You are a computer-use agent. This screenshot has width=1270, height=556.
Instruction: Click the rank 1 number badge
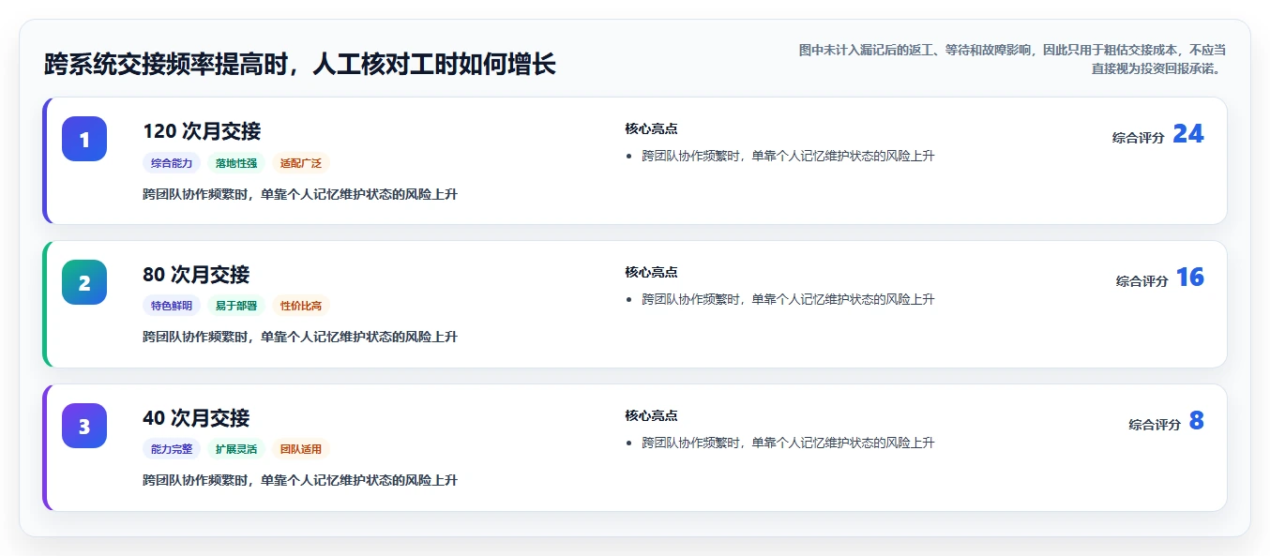[x=84, y=139]
